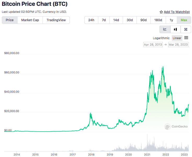Click the star icon for watchlist
This screenshot has width=192, height=157.
161,12
